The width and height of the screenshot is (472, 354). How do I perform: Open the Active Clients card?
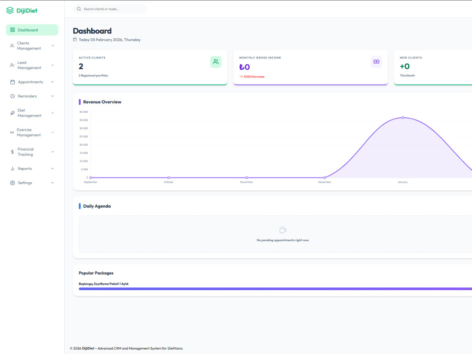click(150, 67)
